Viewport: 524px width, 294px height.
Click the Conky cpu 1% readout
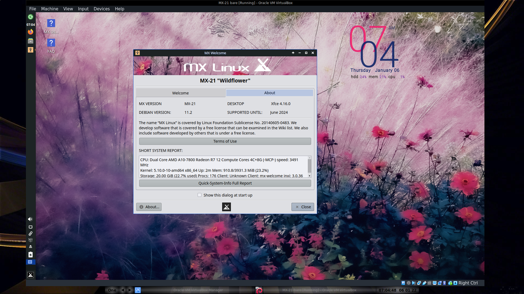pyautogui.click(x=396, y=77)
